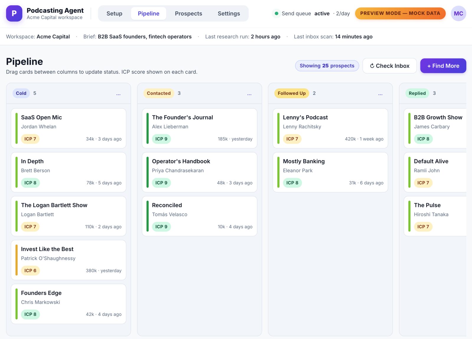The height and width of the screenshot is (339, 472).
Task: Click the Cold column label
Action: tap(21, 93)
